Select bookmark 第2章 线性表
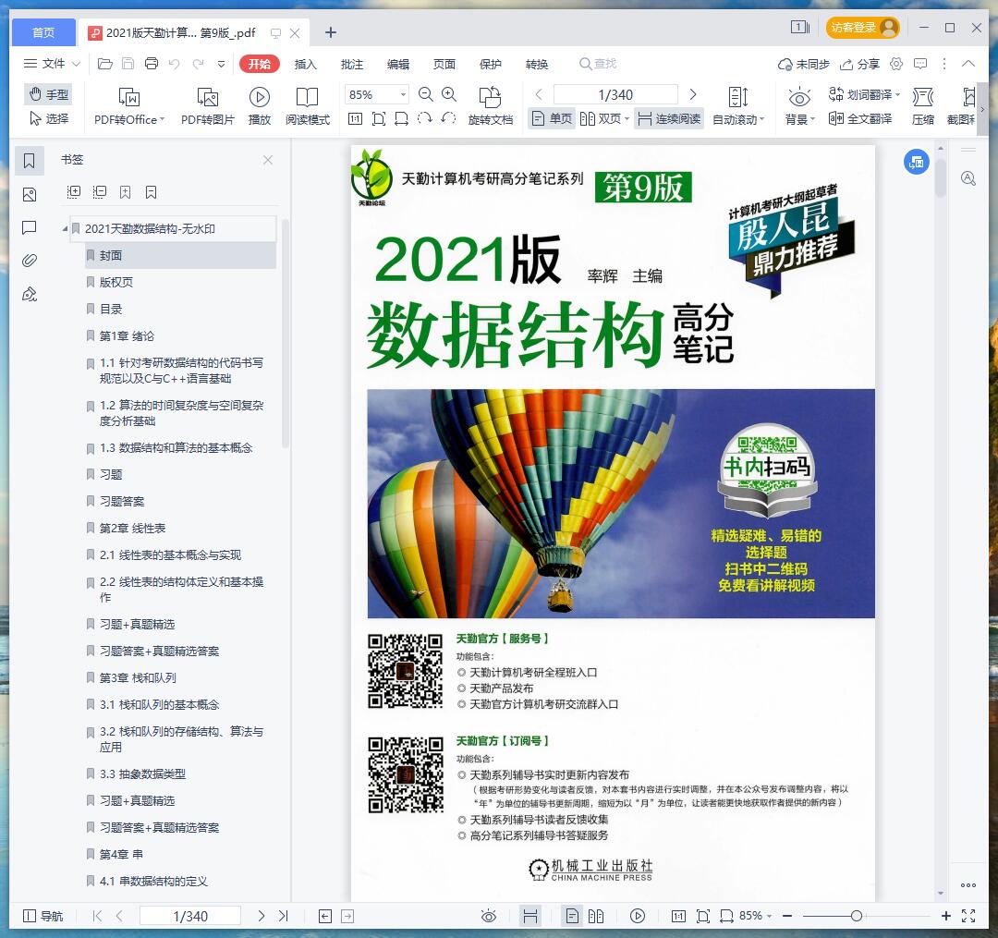The width and height of the screenshot is (998, 938). [132, 529]
